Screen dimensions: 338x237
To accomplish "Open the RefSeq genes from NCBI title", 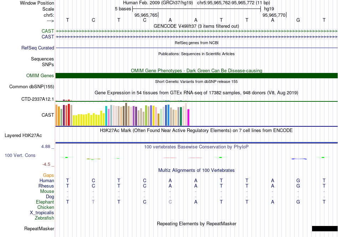I will [196, 43].
